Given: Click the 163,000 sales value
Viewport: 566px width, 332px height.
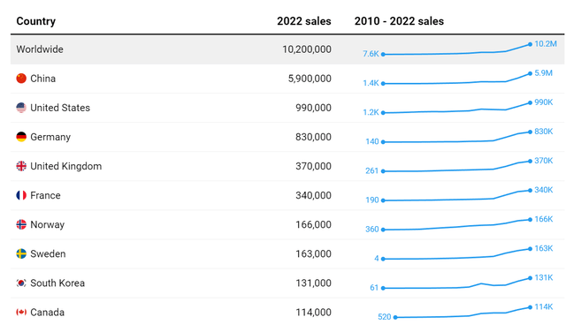Looking at the screenshot, I should pos(313,253).
